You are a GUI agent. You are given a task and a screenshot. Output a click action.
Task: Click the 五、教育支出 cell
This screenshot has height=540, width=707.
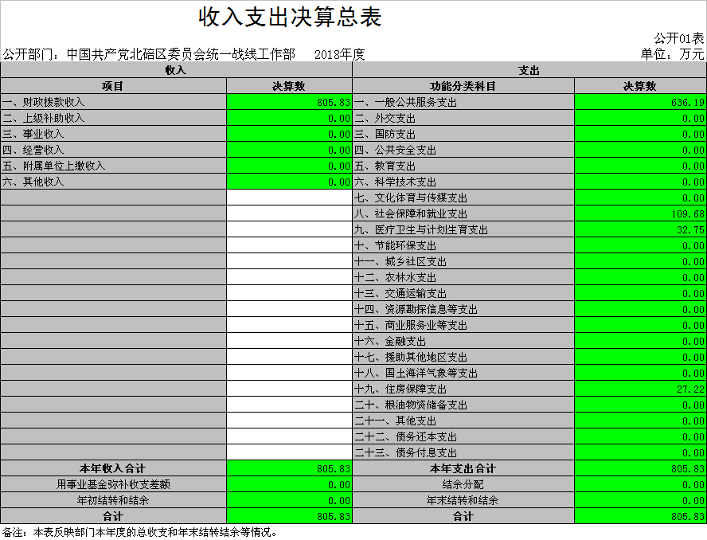coord(463,166)
